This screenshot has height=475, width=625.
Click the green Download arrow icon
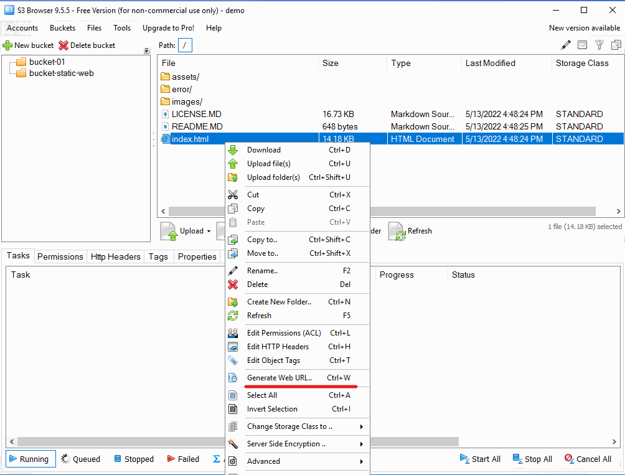point(233,150)
